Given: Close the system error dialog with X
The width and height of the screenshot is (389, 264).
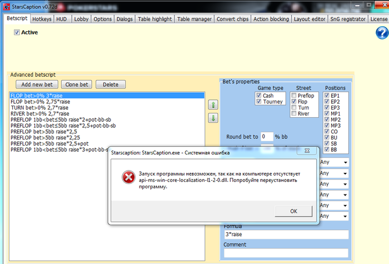Looking at the screenshot, I should click(x=307, y=151).
